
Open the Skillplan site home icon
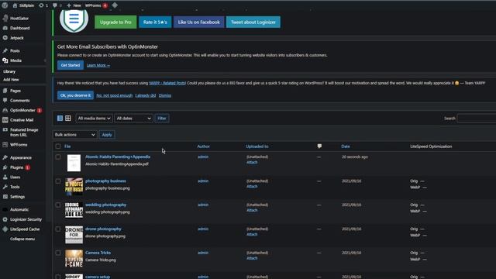(15, 5)
